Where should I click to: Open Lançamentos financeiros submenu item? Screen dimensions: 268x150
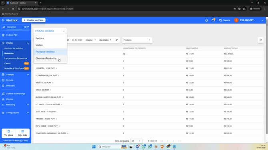pos(16,58)
